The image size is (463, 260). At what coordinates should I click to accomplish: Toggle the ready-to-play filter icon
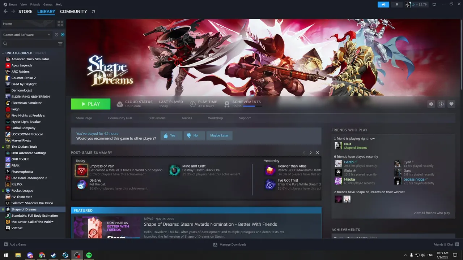[x=63, y=35]
